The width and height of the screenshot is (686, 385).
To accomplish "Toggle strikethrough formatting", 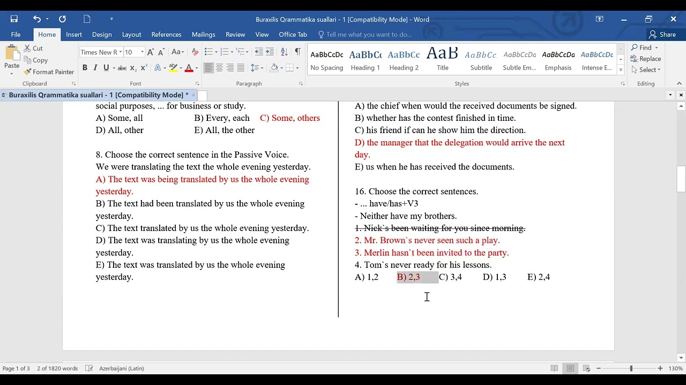I will tap(122, 68).
